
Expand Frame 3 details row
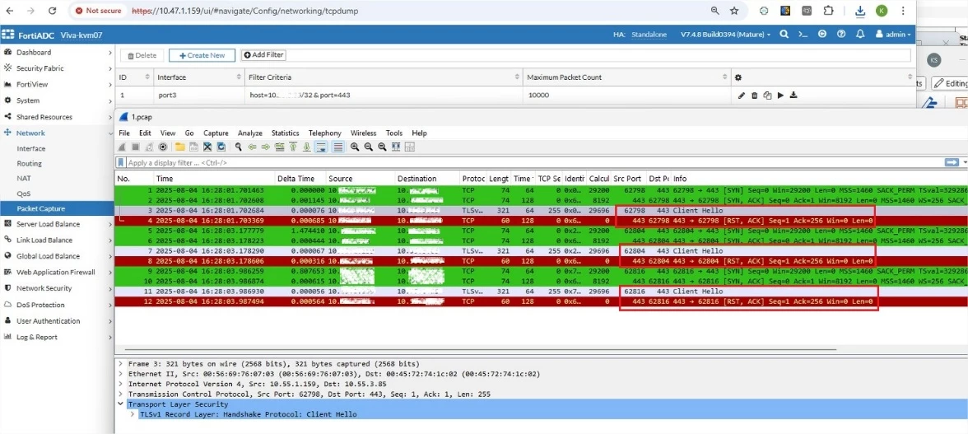(120, 364)
